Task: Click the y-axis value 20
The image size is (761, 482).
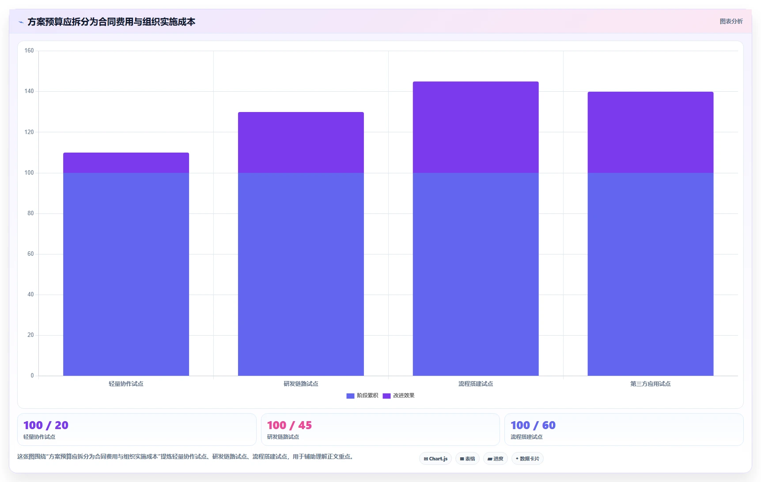Action: [30, 335]
